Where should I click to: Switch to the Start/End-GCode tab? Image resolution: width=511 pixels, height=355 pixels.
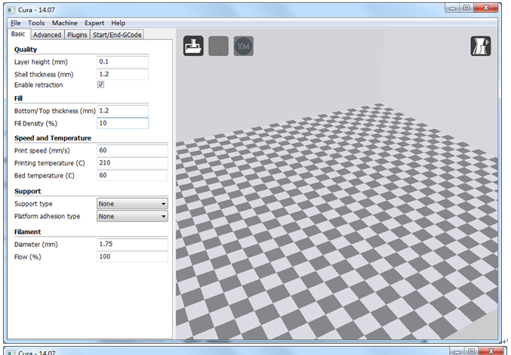[x=117, y=35]
